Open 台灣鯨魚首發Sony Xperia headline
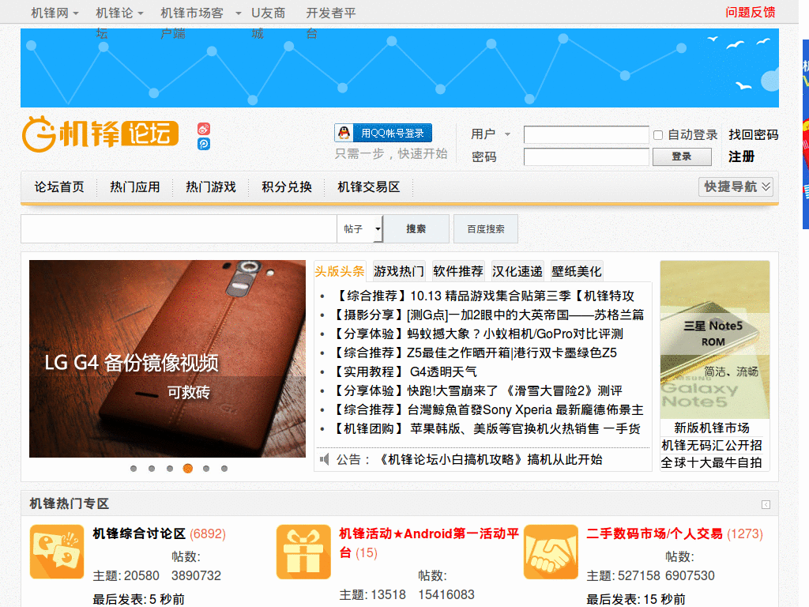 point(488,410)
